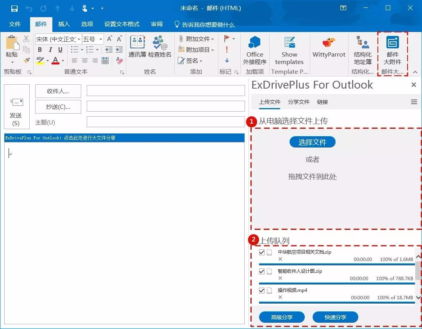Activate the Format Painter brush

pyautogui.click(x=27, y=60)
